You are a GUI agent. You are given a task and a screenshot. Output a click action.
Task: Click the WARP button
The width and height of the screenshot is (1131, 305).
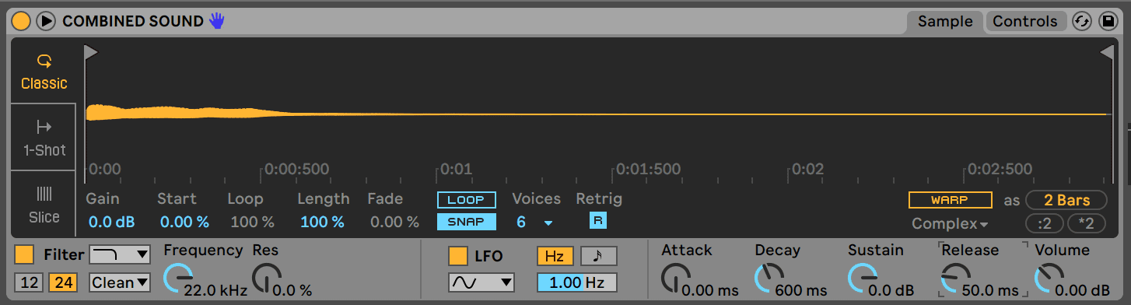[x=950, y=200]
